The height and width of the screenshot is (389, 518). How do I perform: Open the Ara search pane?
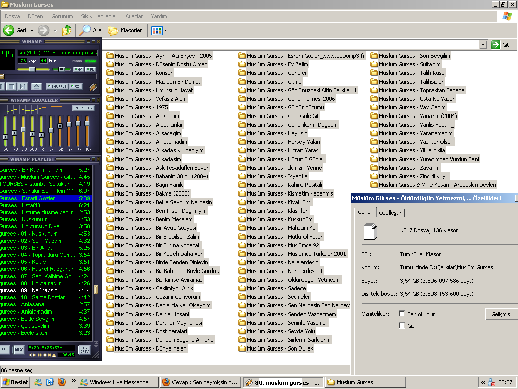tap(91, 30)
